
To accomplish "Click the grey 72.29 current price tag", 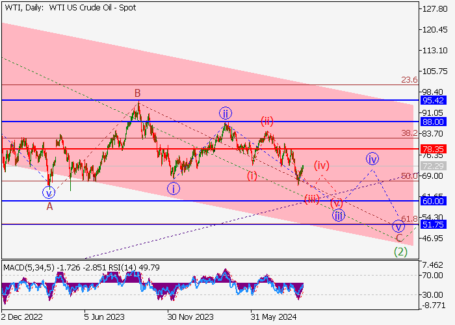I will (x=434, y=166).
